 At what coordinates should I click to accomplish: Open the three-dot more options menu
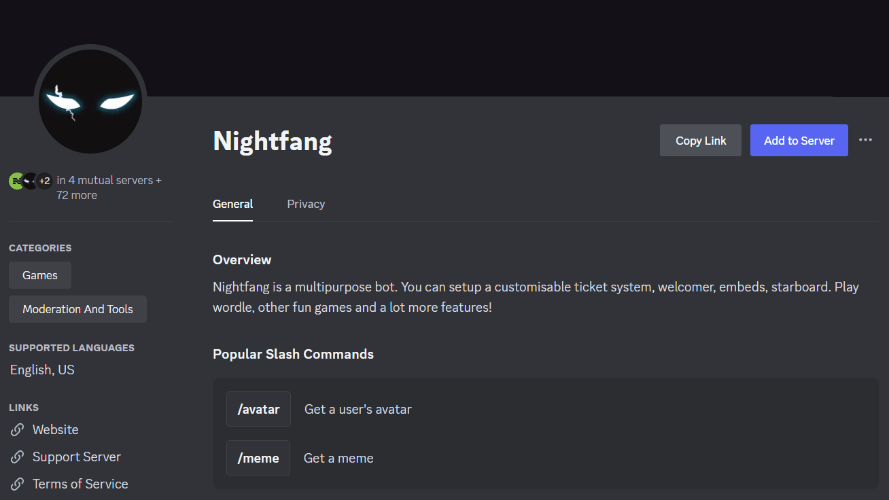pos(865,140)
